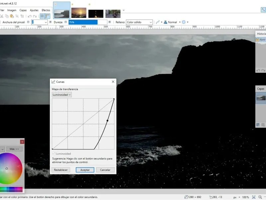The width and height of the screenshot is (266, 200).
Task: Expand the image list chevron
Action: coord(124,10)
